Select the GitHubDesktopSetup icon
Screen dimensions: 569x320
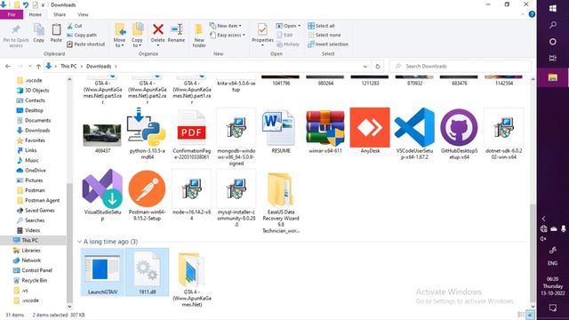[x=459, y=127]
